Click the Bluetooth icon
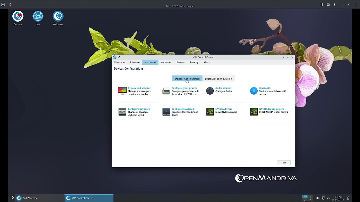360x202 pixels. [254, 91]
